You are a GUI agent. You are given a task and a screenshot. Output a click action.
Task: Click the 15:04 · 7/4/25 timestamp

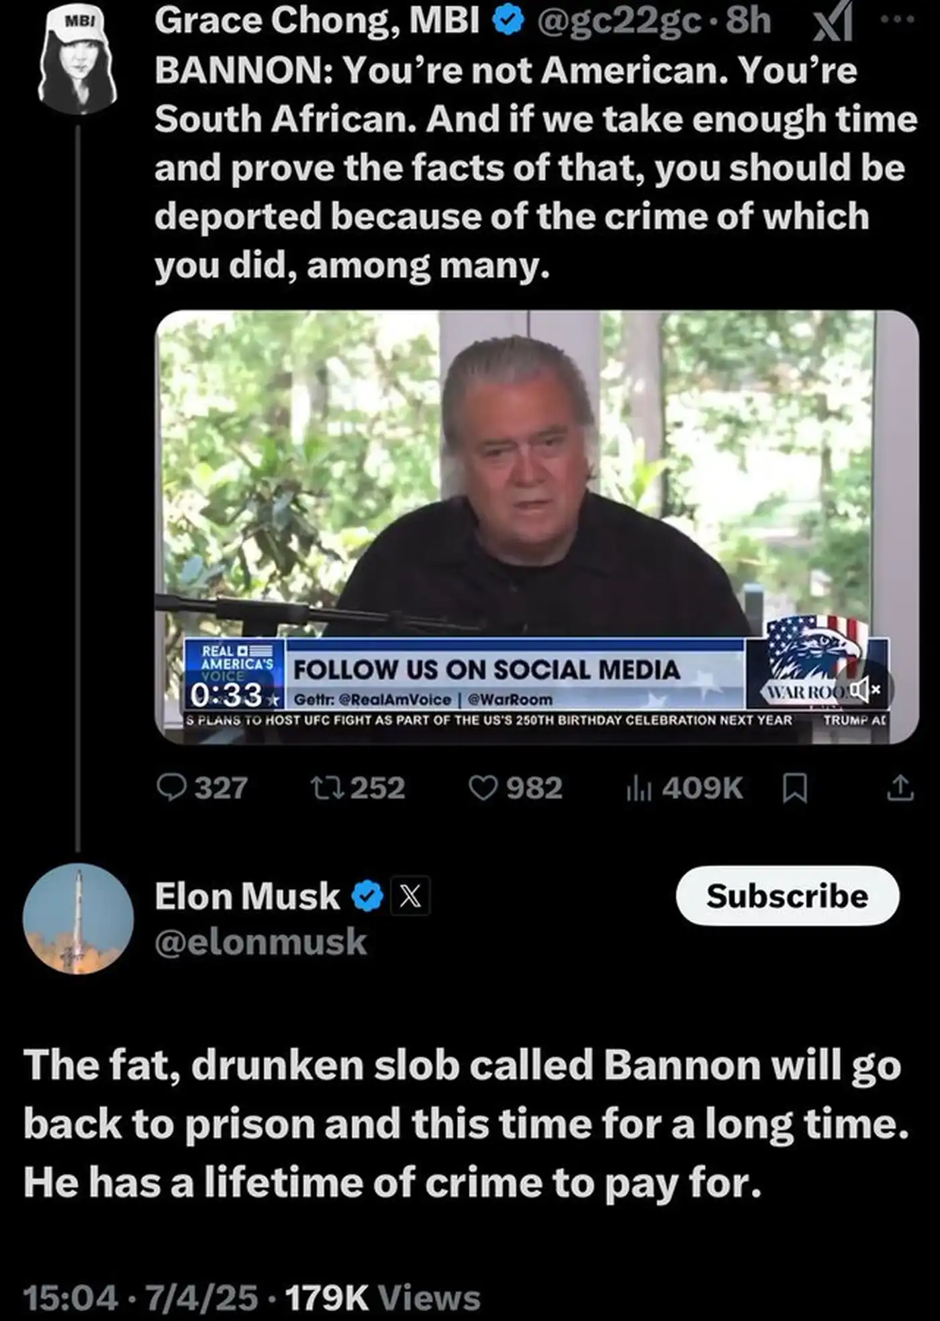point(140,1297)
